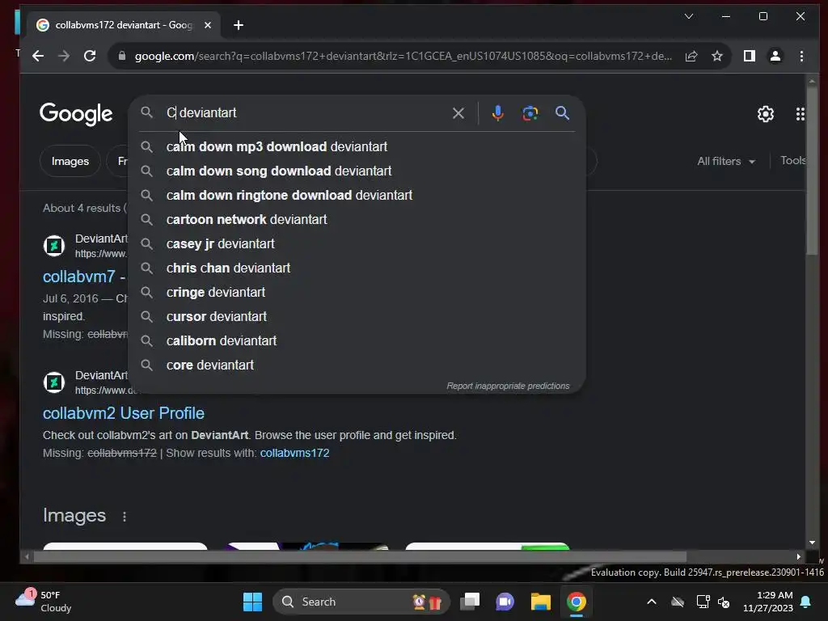Viewport: 828px width, 621px height.
Task: Open Chrome's three-dot menu
Action: pos(801,56)
